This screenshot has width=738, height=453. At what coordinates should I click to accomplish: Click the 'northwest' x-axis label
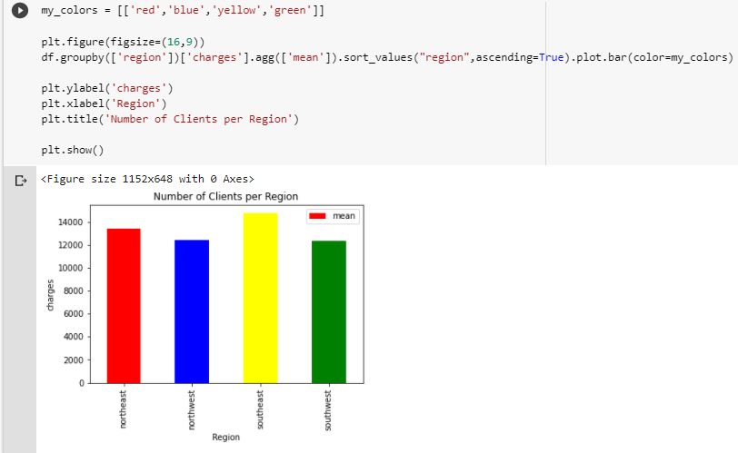191,409
